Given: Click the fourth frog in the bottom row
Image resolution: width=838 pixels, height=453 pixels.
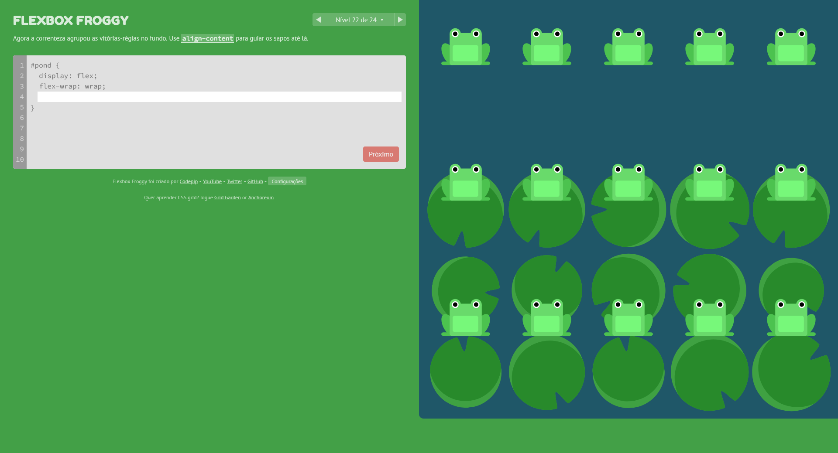Looking at the screenshot, I should click(710, 317).
